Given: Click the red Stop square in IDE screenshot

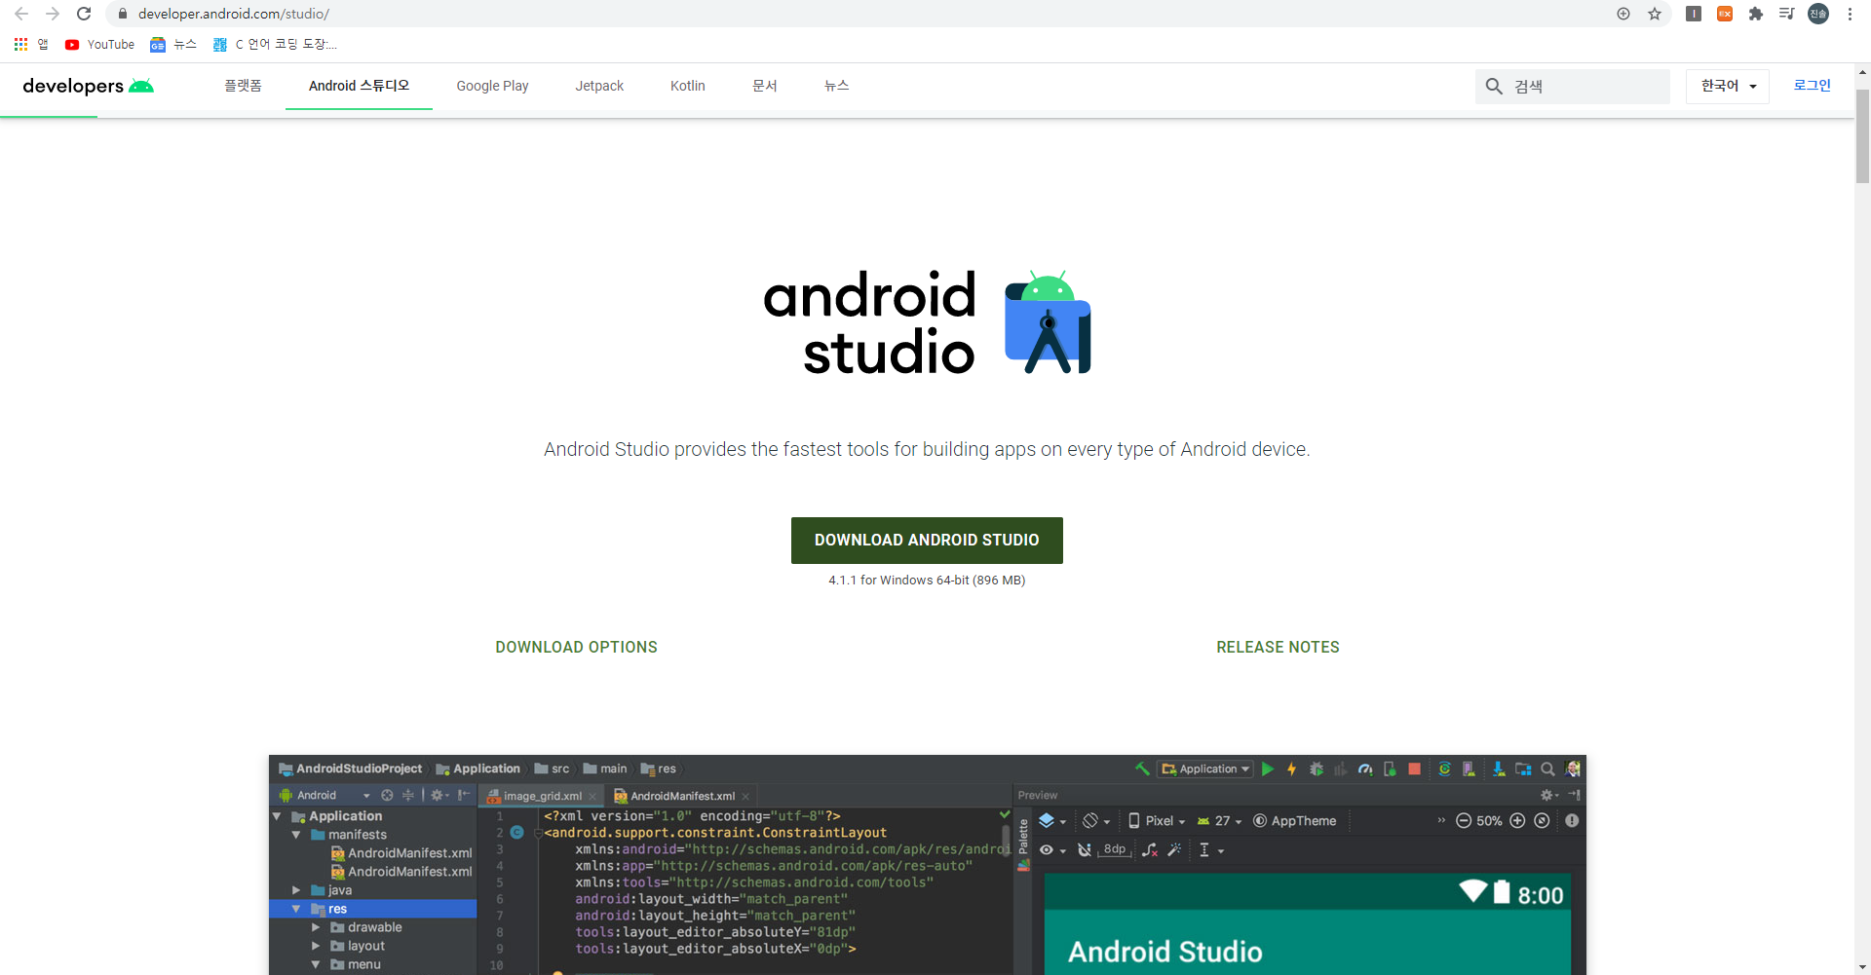Looking at the screenshot, I should (x=1414, y=769).
